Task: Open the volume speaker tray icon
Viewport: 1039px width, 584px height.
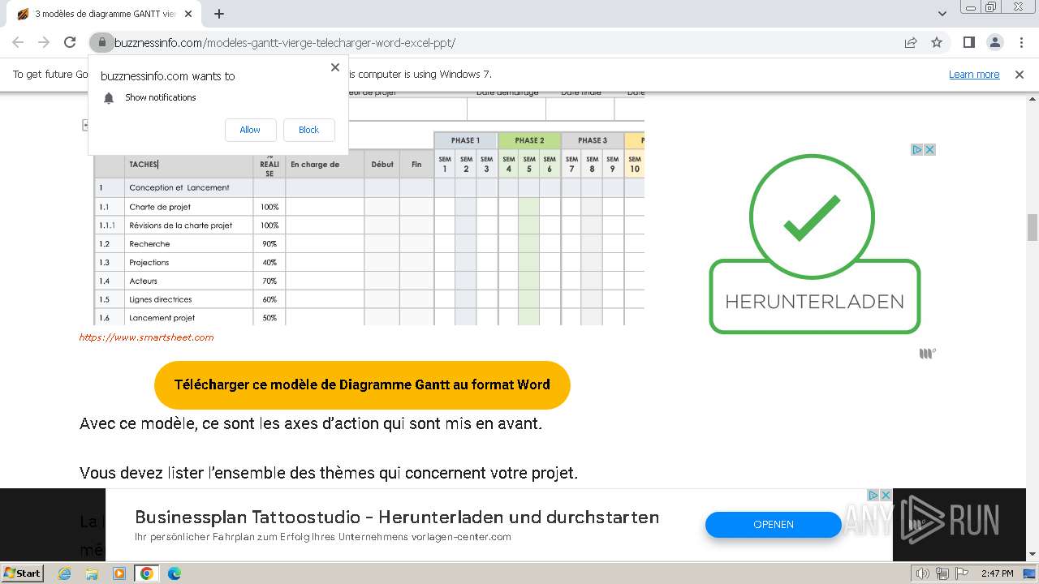Action: [x=923, y=573]
